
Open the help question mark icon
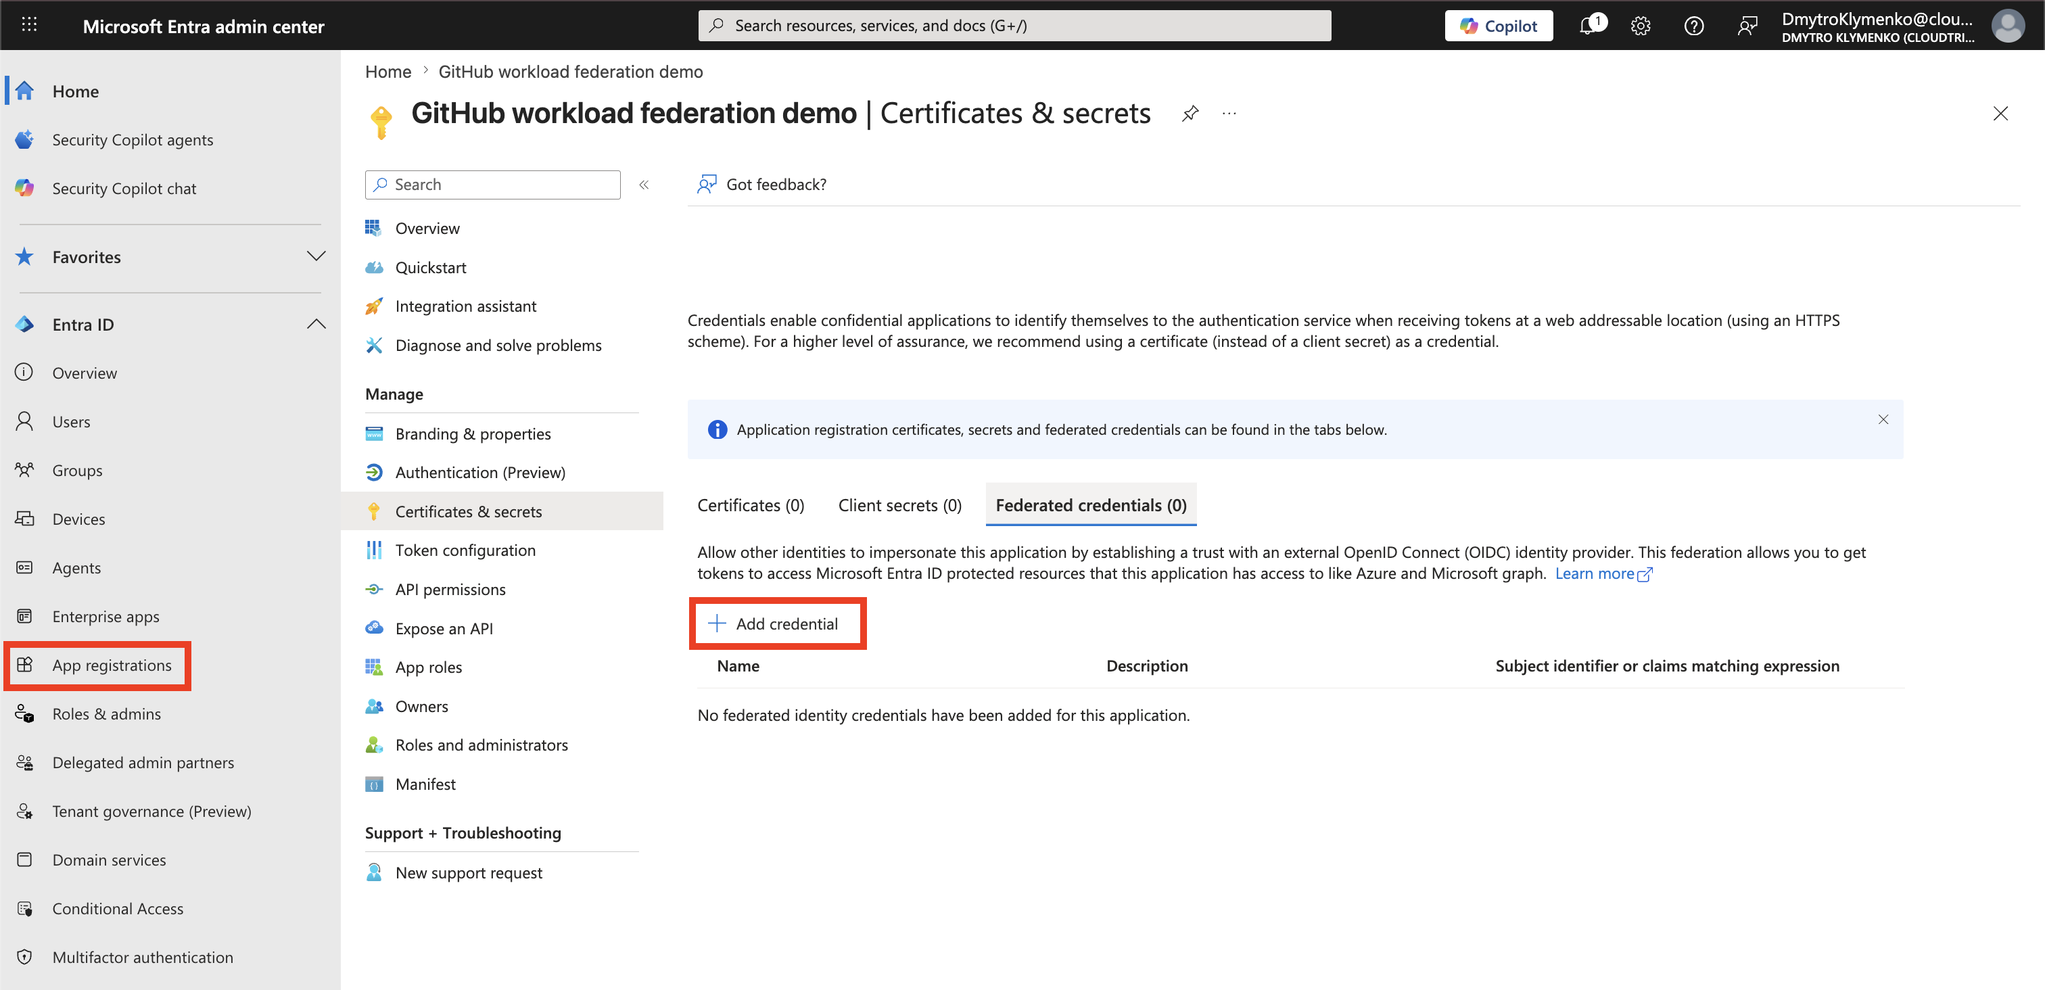[x=1693, y=26]
